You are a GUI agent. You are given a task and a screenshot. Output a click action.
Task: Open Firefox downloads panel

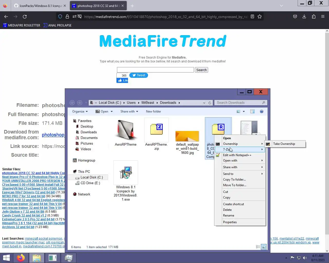[304, 17]
